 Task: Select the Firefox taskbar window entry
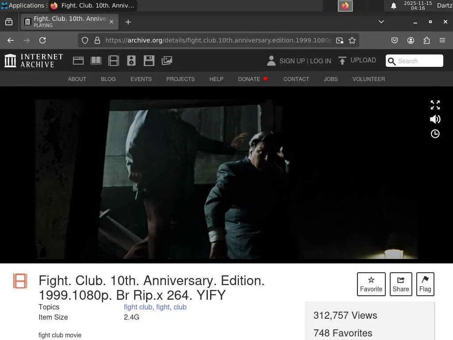pyautogui.click(x=93, y=5)
